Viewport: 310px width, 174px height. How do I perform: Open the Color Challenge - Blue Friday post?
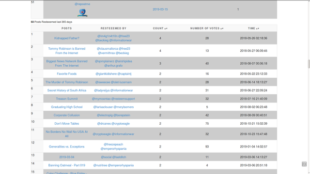(x=67, y=173)
